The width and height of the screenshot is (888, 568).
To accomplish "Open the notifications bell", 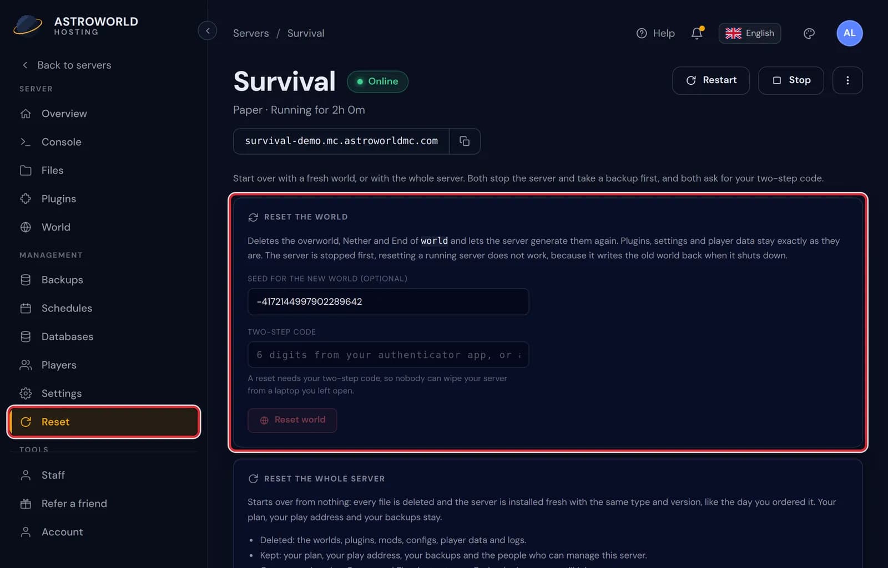I will coord(697,33).
